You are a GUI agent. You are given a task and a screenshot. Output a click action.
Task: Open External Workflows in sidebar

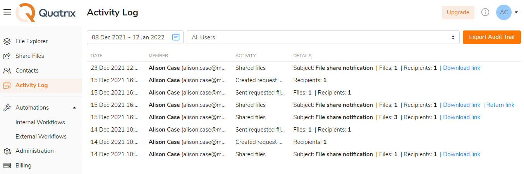[41, 137]
